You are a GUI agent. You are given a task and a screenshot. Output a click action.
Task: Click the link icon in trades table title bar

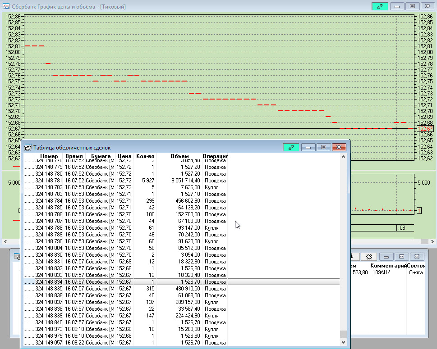click(291, 147)
